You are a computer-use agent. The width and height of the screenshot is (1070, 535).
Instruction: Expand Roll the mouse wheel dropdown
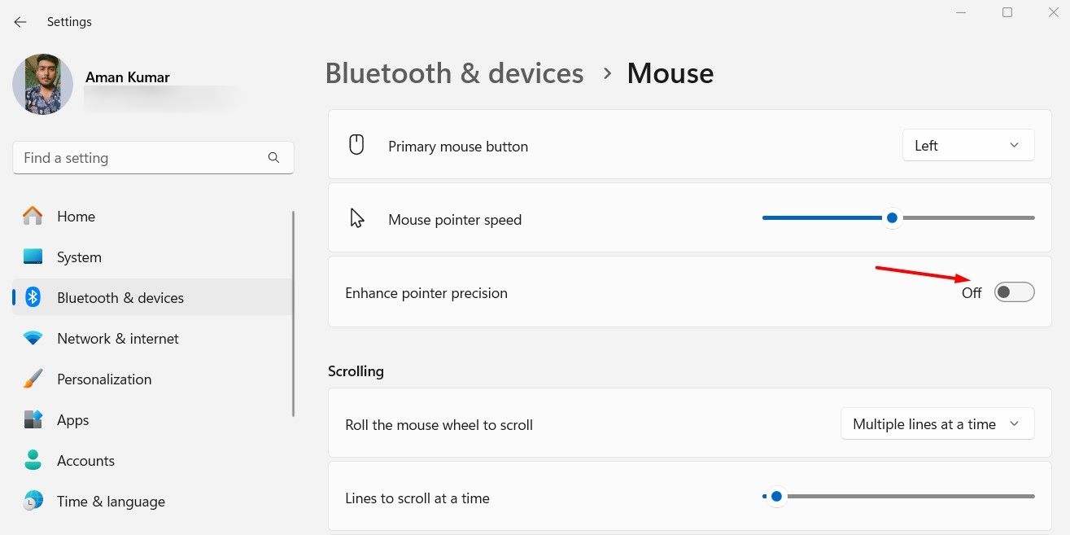(937, 424)
